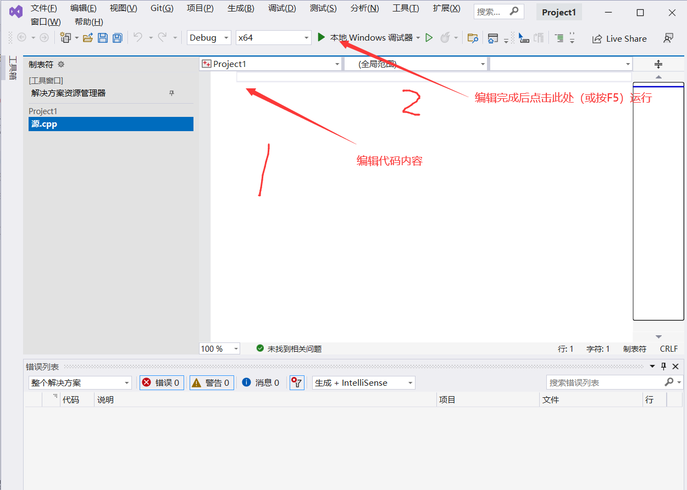Open the 生成 + IntelliSense dropdown
This screenshot has height=490, width=687.
point(364,382)
